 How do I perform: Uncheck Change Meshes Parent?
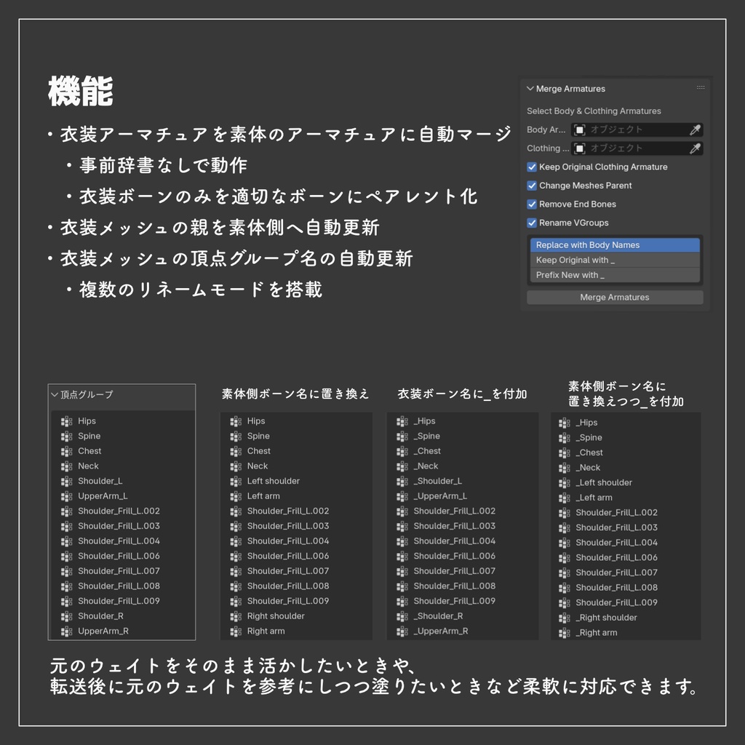[532, 186]
